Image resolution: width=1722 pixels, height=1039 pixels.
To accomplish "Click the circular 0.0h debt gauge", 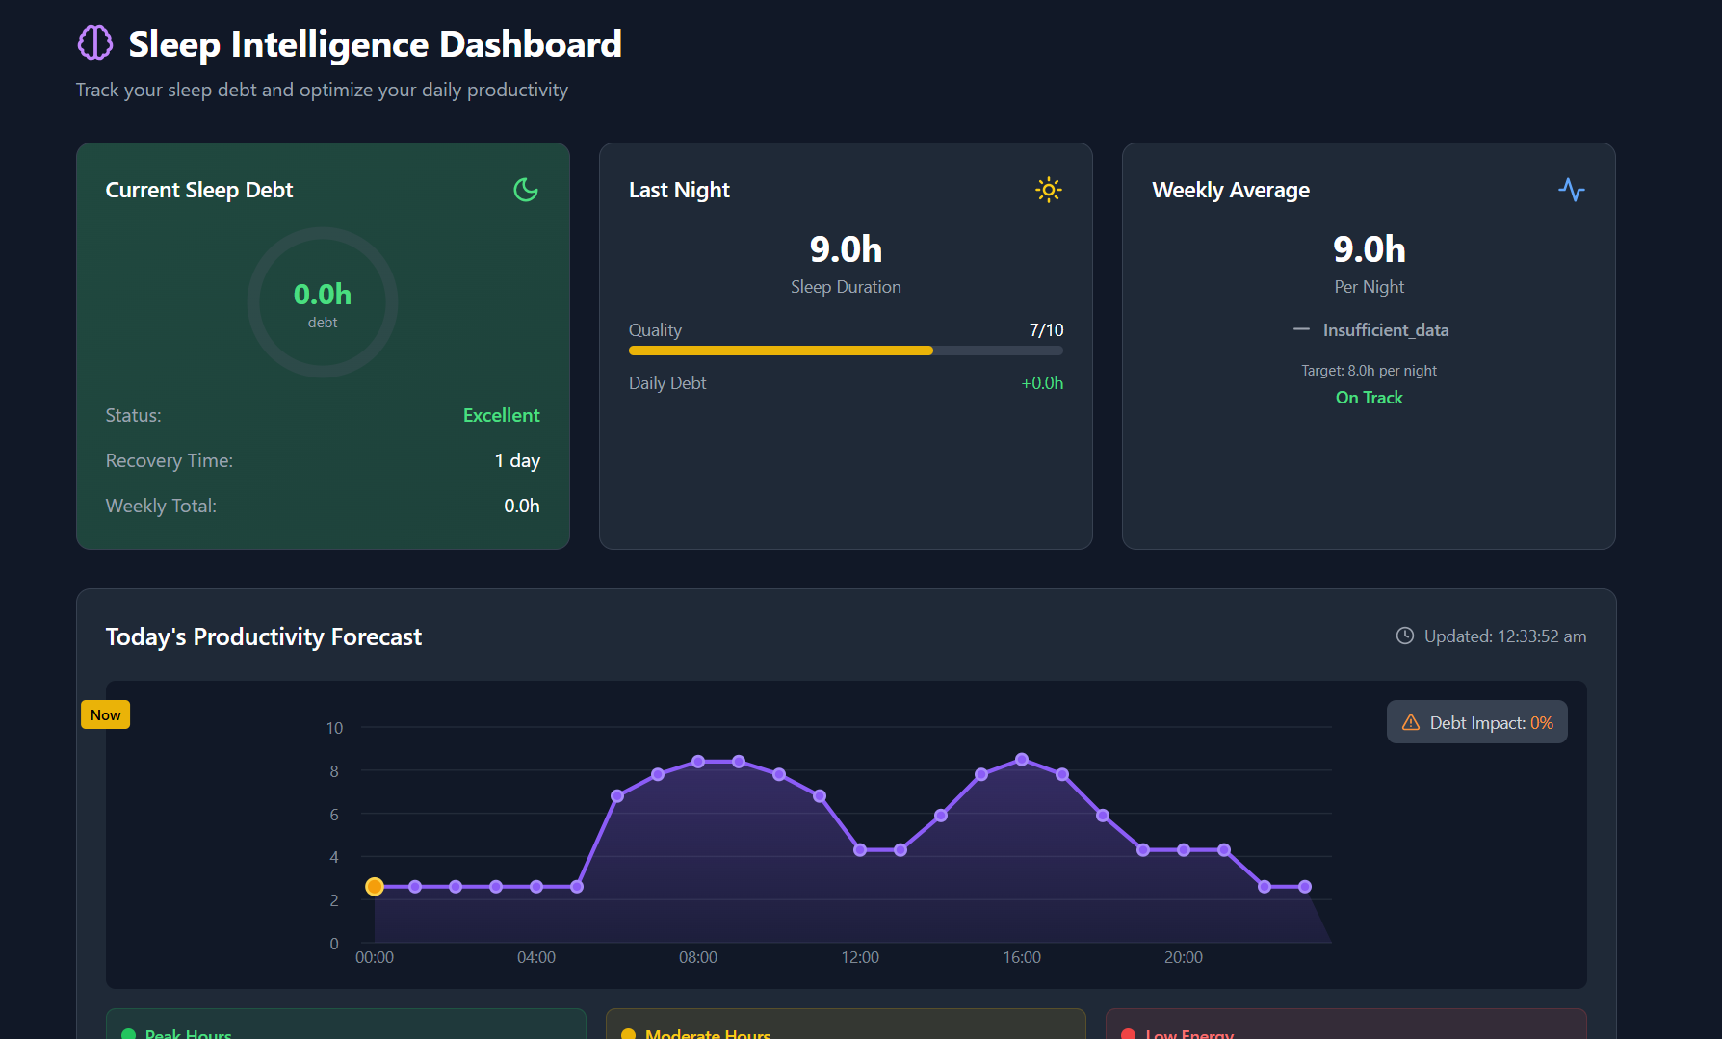I will coord(323,302).
